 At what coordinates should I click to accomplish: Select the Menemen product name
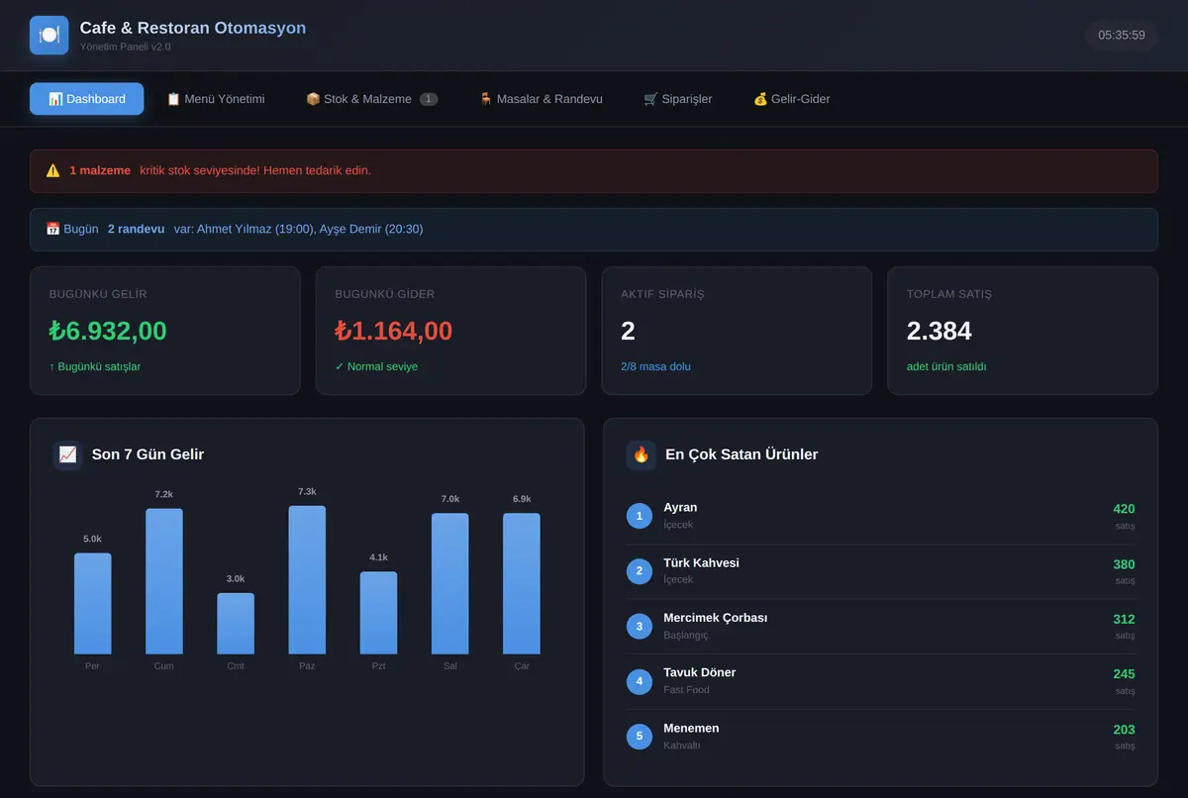691,728
